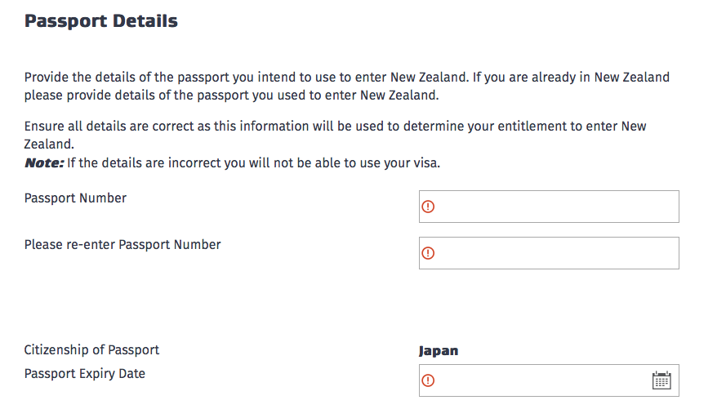Focus the Passport Number text box

[549, 207]
